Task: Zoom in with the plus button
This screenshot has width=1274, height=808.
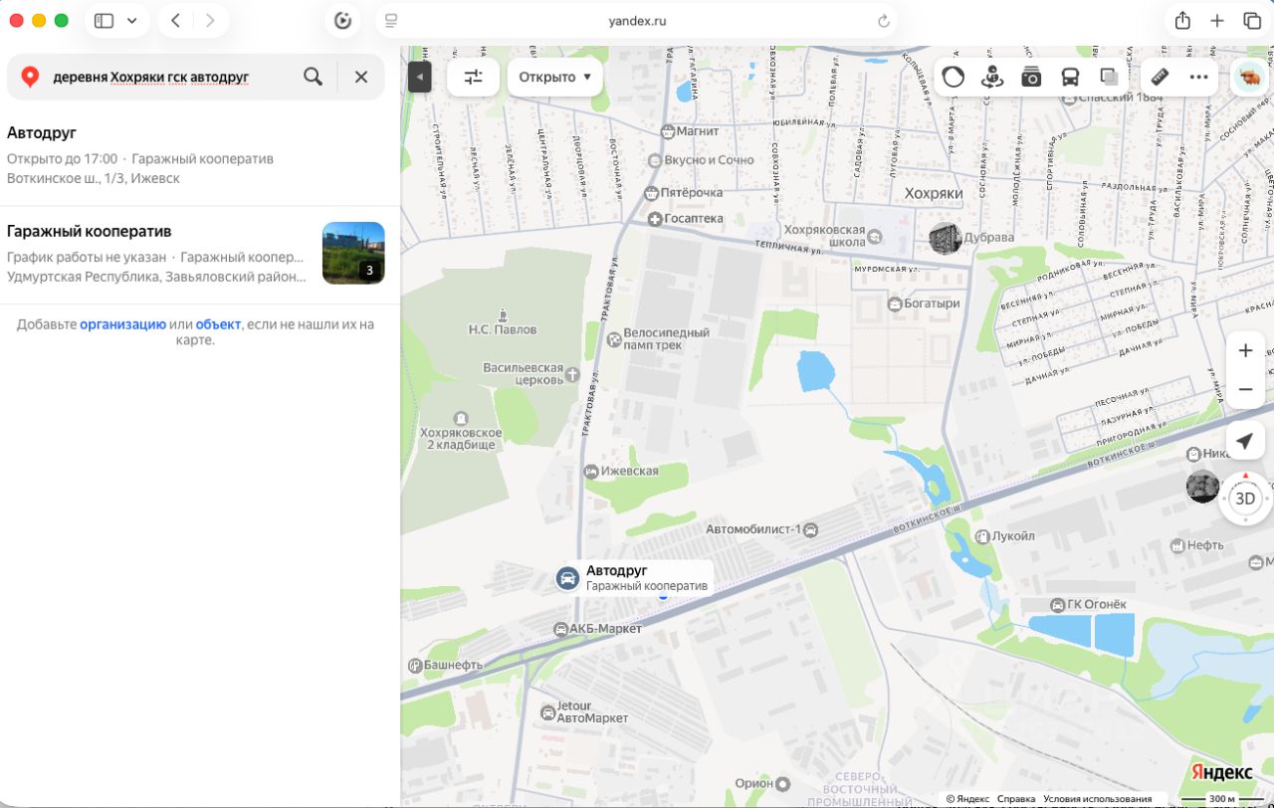Action: pyautogui.click(x=1245, y=350)
